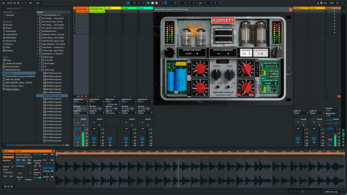The image size is (347, 195).
Task: Toggle the Warp button in Sample box
Action: (x=37, y=154)
